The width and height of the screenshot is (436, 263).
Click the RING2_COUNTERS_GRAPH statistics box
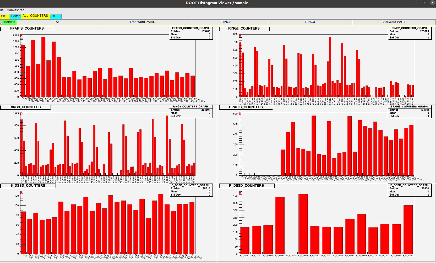[x=409, y=33]
